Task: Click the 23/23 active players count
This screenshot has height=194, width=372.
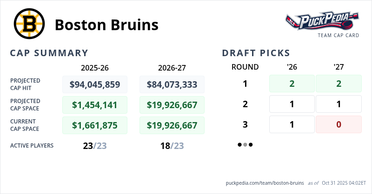Action: [95, 146]
